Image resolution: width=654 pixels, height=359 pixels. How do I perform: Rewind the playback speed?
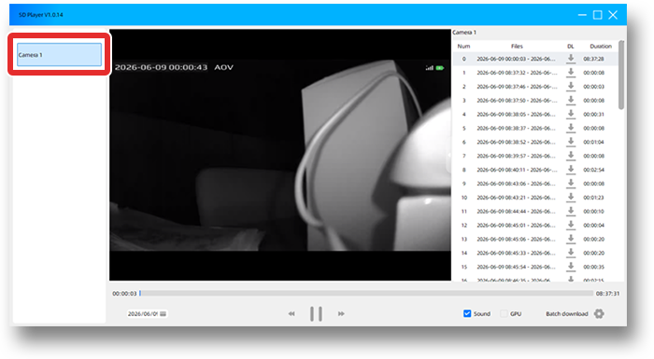pyautogui.click(x=291, y=313)
